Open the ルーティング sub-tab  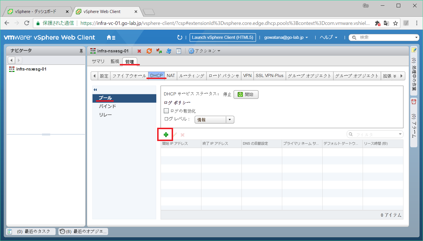[x=192, y=76]
